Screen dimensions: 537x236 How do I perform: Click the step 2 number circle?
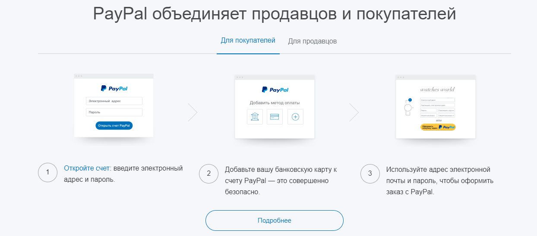click(x=209, y=174)
